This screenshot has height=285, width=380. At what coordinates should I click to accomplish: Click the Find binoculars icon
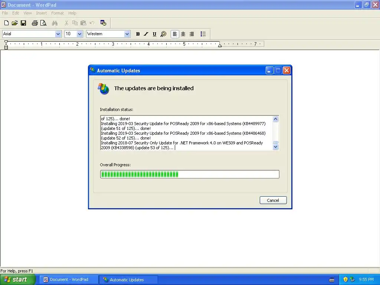click(55, 23)
